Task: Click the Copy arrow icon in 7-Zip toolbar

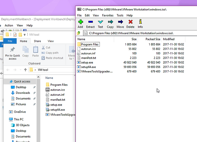Action: tap(110, 24)
